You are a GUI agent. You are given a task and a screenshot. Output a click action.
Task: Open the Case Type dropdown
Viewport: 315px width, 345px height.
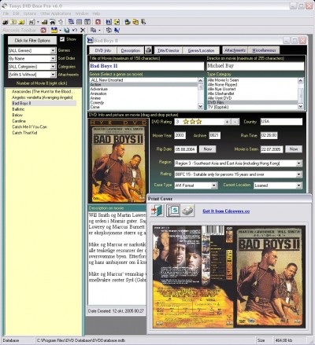coord(214,185)
